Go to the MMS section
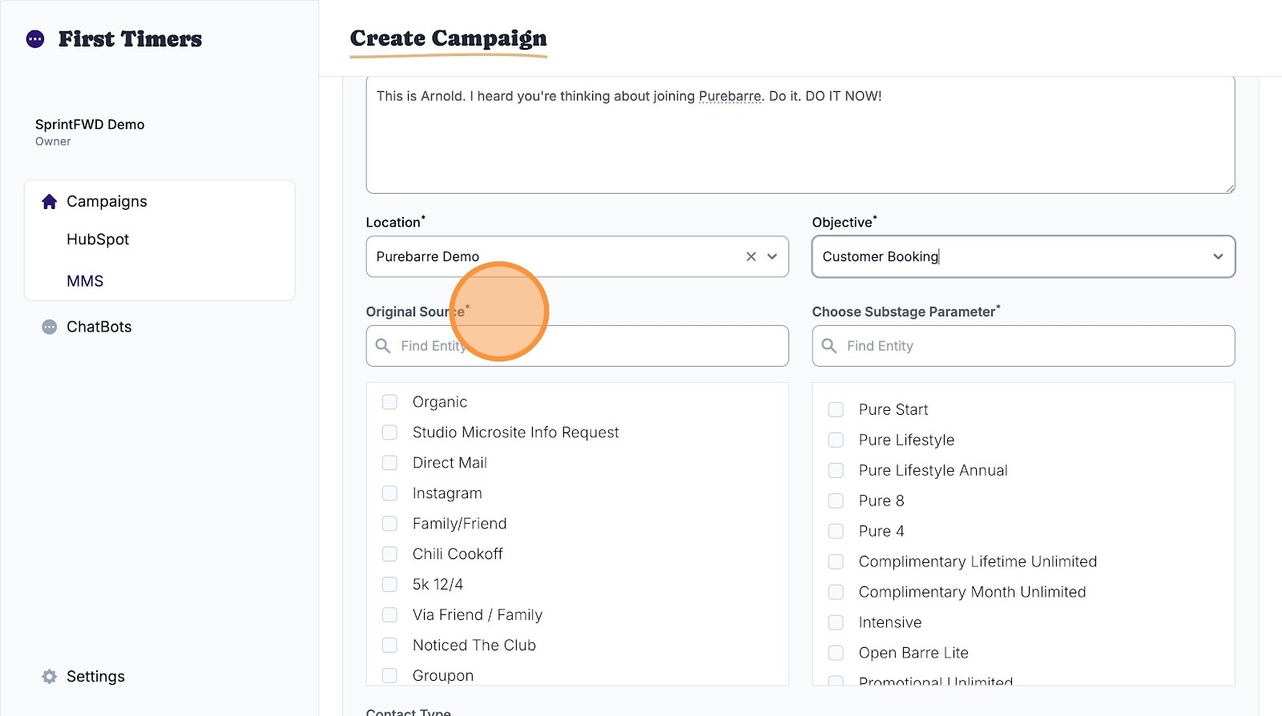Screen dimensions: 1282x716 pos(85,281)
